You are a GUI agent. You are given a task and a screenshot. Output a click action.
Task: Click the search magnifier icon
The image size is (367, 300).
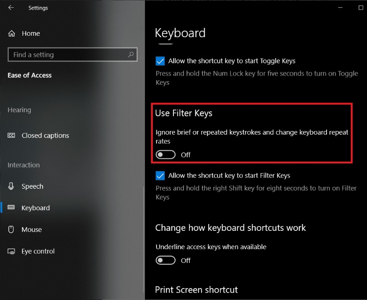point(131,55)
